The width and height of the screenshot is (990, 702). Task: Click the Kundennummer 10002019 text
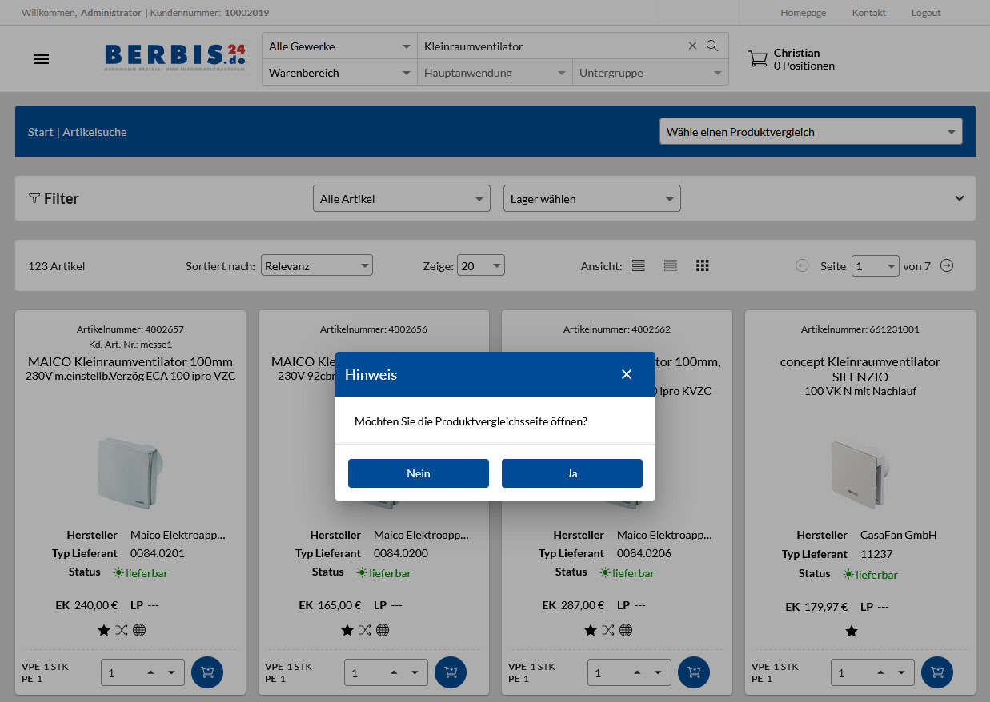tap(210, 13)
